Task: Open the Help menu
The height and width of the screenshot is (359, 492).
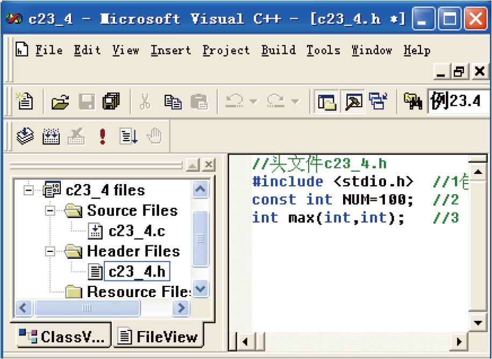Action: [417, 51]
